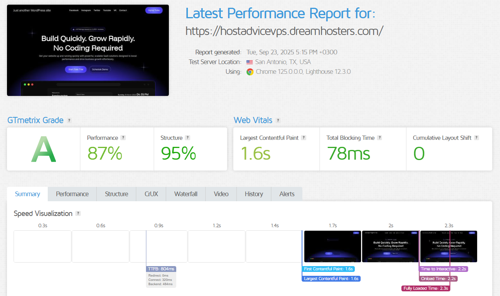This screenshot has width=500, height=296.
Task: Click the large green grade A
Action: coord(43,149)
